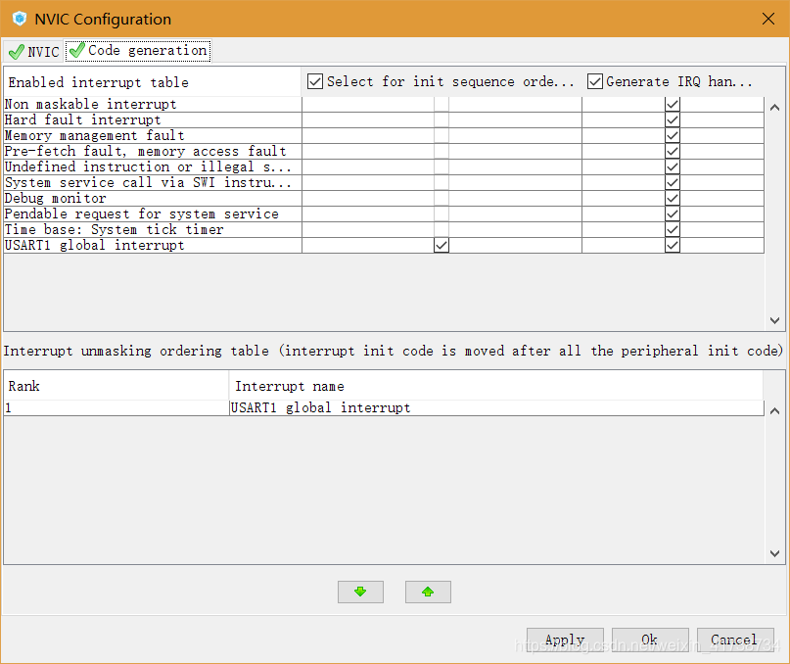Viewport: 790px width, 664px height.
Task: Toggle IRQ handler checkbox for Memory management fault
Action: [x=673, y=135]
